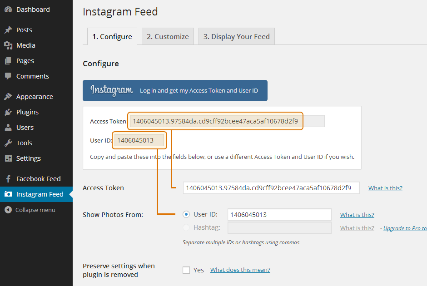Click the Tools wrench icon
The image size is (427, 286).
pyautogui.click(x=8, y=143)
